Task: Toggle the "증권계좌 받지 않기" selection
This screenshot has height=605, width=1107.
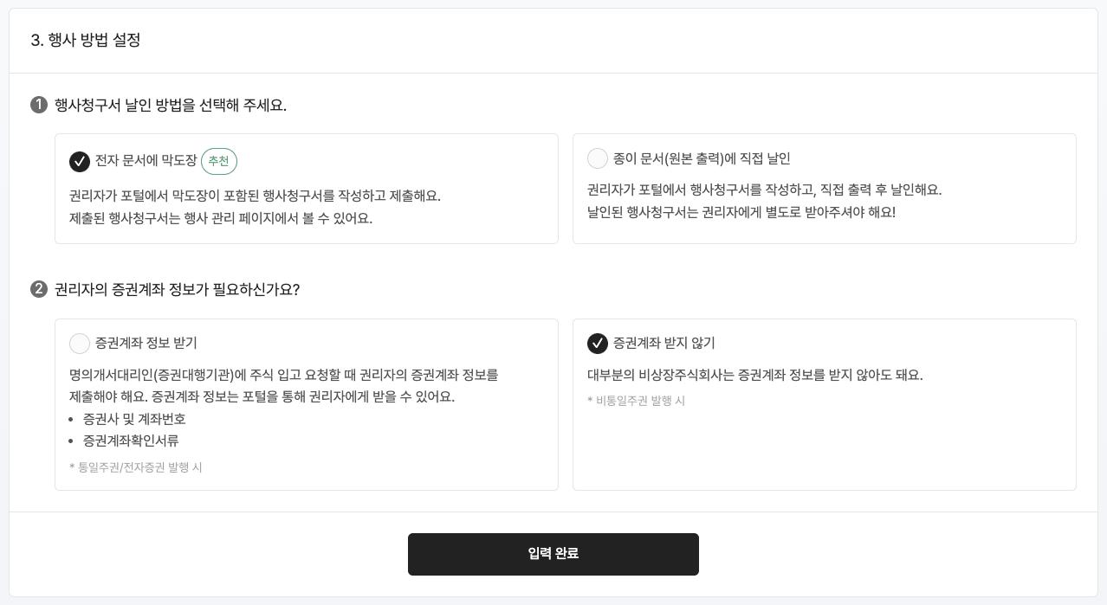Action: 664,344
